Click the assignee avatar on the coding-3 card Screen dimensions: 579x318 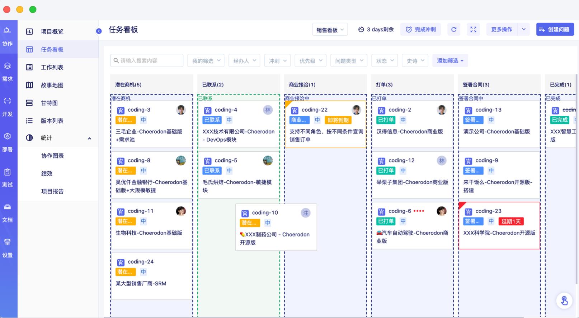point(181,110)
